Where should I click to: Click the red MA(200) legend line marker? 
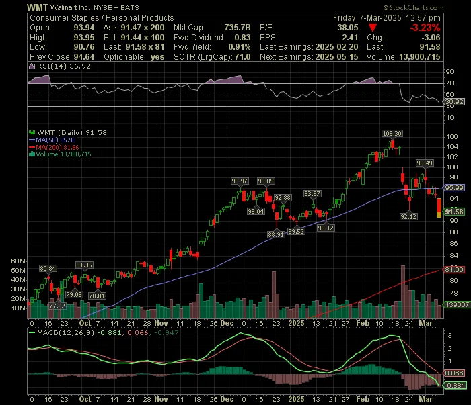tap(32, 147)
